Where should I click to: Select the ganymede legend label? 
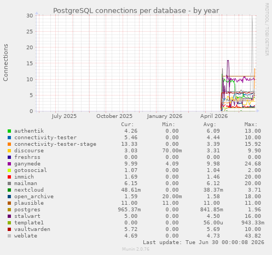27,164
